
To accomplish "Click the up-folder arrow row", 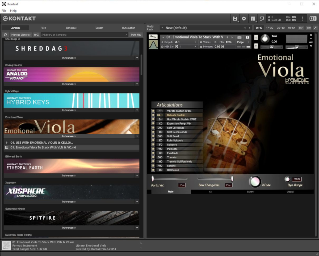I will tap(71, 143).
